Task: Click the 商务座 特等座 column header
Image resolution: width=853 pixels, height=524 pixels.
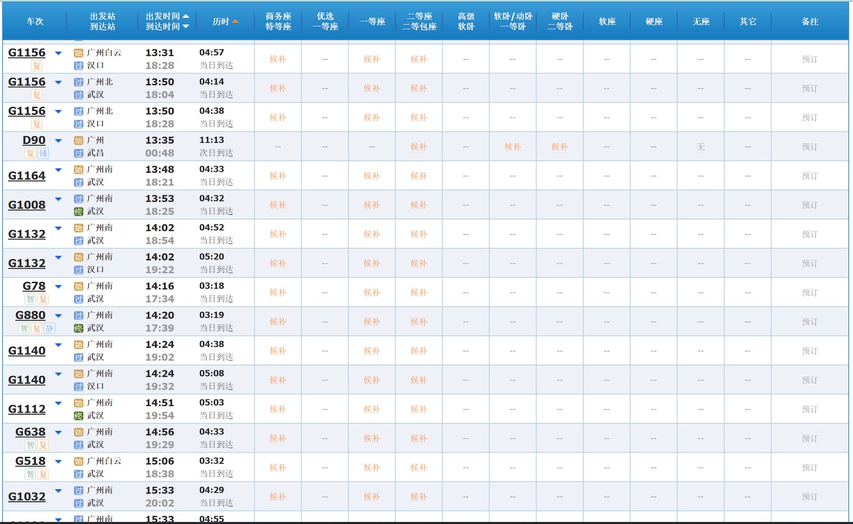Action: (278, 21)
